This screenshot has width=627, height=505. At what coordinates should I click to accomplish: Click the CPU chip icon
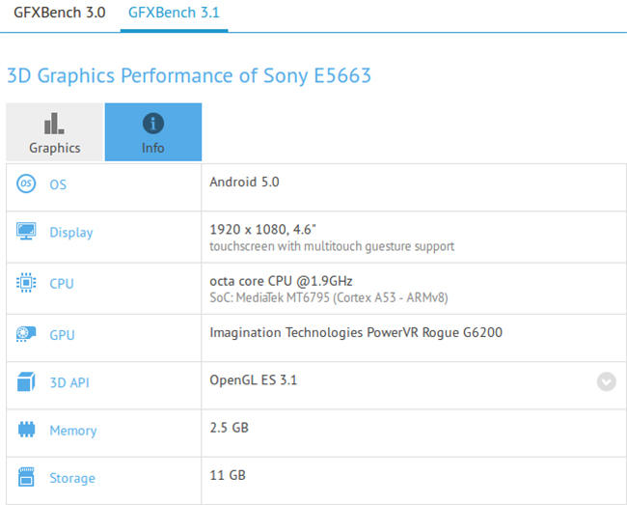pos(26,283)
